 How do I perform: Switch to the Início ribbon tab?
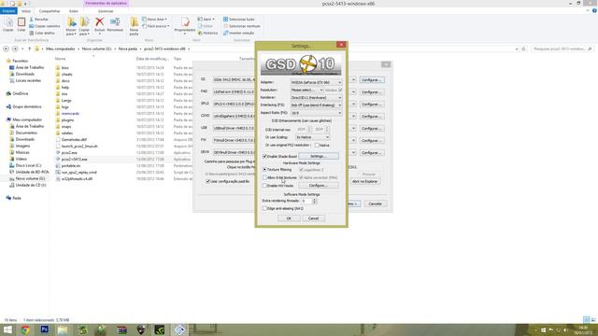click(26, 11)
